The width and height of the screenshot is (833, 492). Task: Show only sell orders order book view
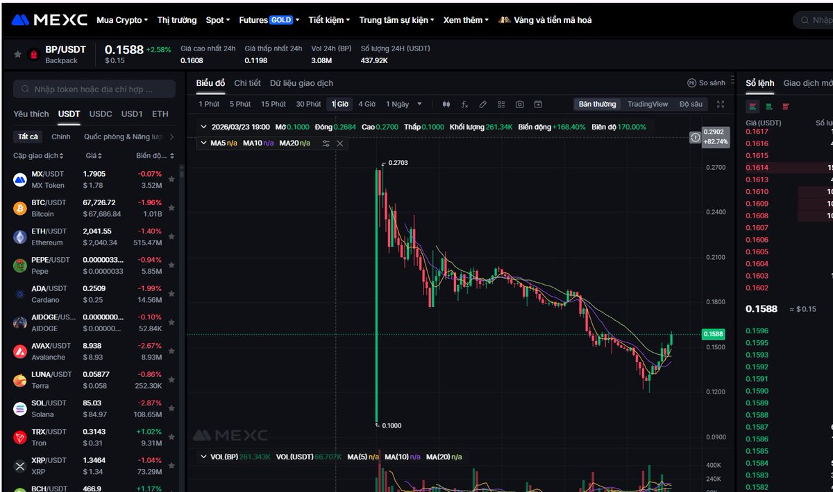click(786, 106)
